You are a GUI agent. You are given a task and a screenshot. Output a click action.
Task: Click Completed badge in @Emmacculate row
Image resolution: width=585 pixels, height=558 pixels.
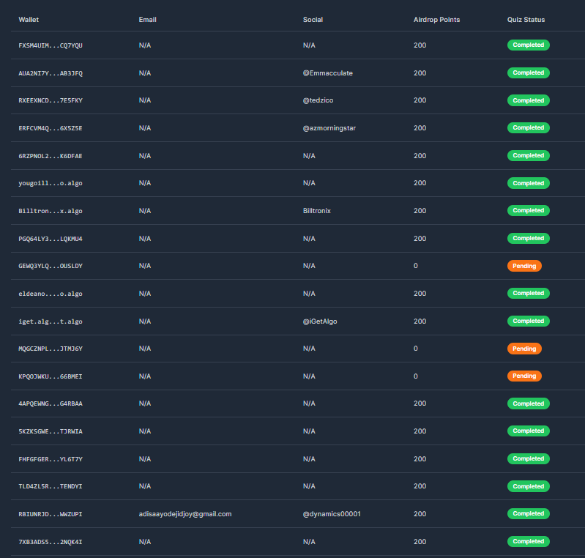[x=529, y=72]
